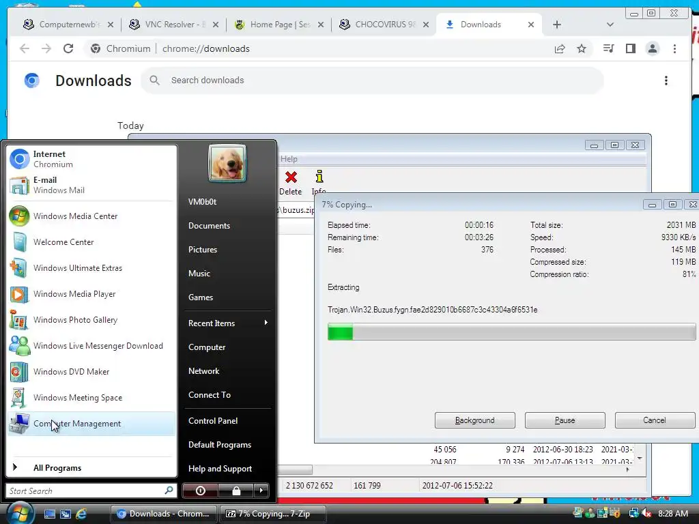This screenshot has width=699, height=524.
Task: Open Default Programs
Action: point(227,445)
